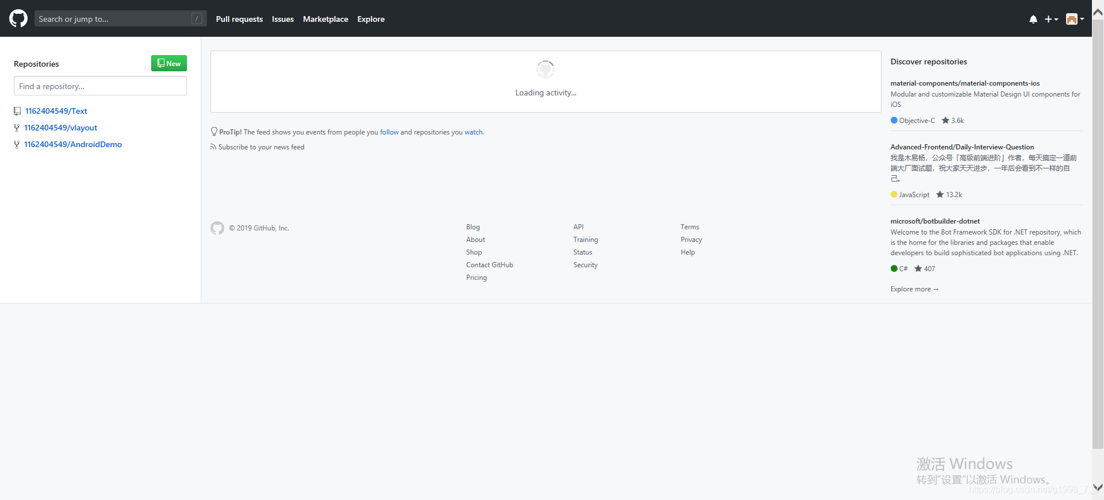1104x500 pixels.
Task: Click the fork icon beside 1162404549/AndroidDemo
Action: coord(17,144)
